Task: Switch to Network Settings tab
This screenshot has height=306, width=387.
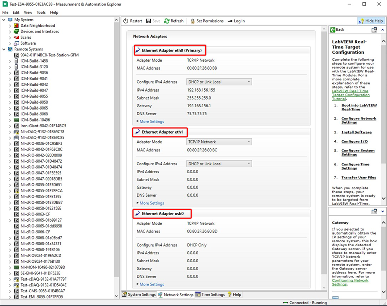Action: (x=176, y=294)
